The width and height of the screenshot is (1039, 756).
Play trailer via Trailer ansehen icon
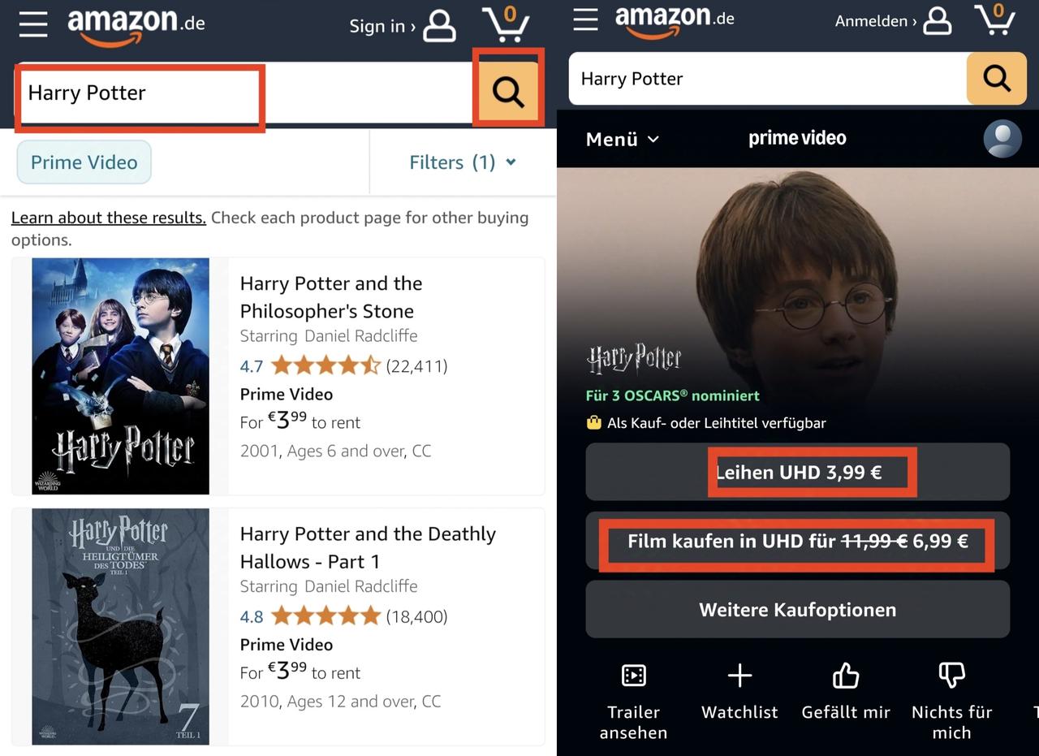[633, 676]
